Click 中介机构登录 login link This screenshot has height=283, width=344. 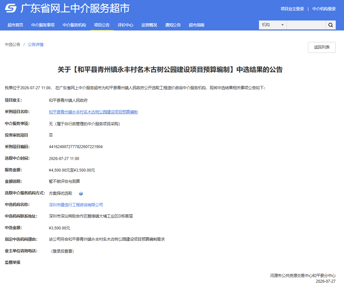324,9
